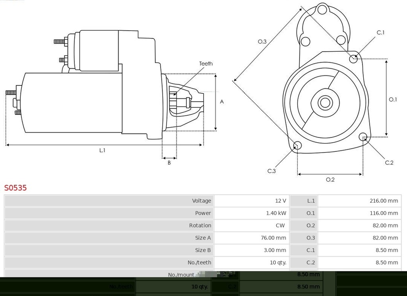Click the Teeth label in the diagram
The height and width of the screenshot is (296, 407).
coord(206,64)
